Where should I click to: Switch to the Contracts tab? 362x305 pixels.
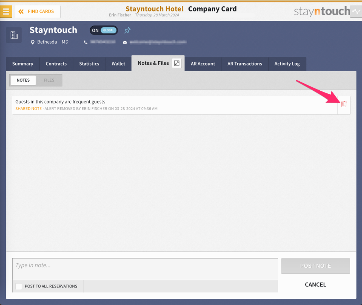pyautogui.click(x=56, y=64)
